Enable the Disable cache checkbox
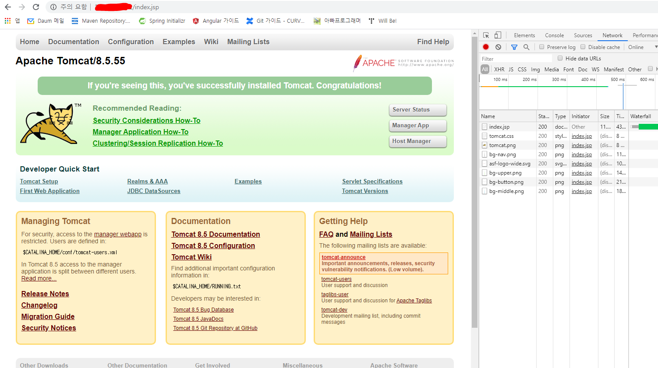 [583, 47]
